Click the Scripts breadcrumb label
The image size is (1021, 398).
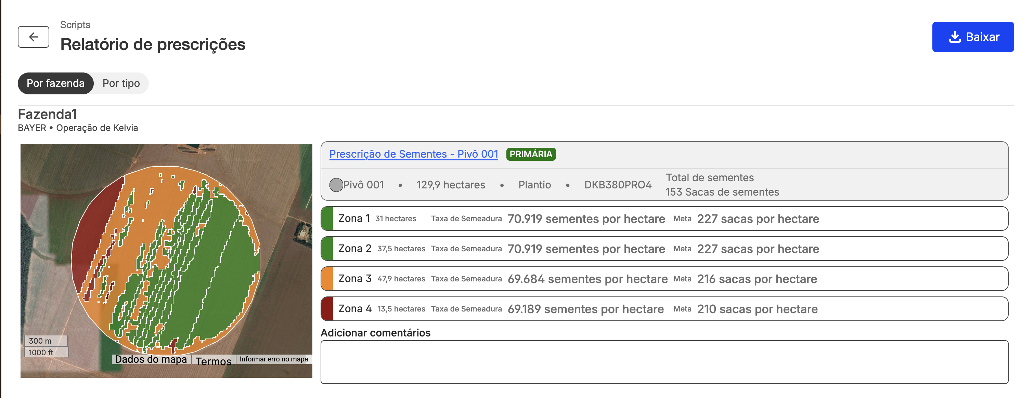(75, 25)
